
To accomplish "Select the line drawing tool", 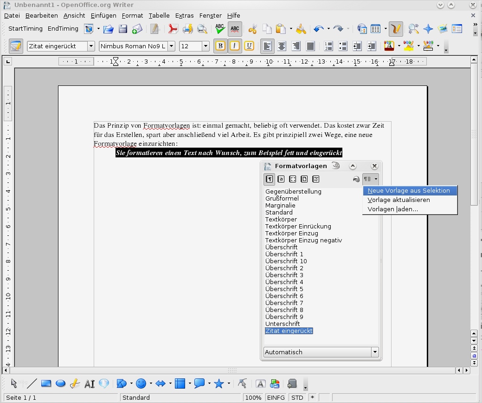I will coord(32,383).
